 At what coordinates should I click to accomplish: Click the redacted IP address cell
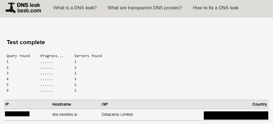coord(17,114)
